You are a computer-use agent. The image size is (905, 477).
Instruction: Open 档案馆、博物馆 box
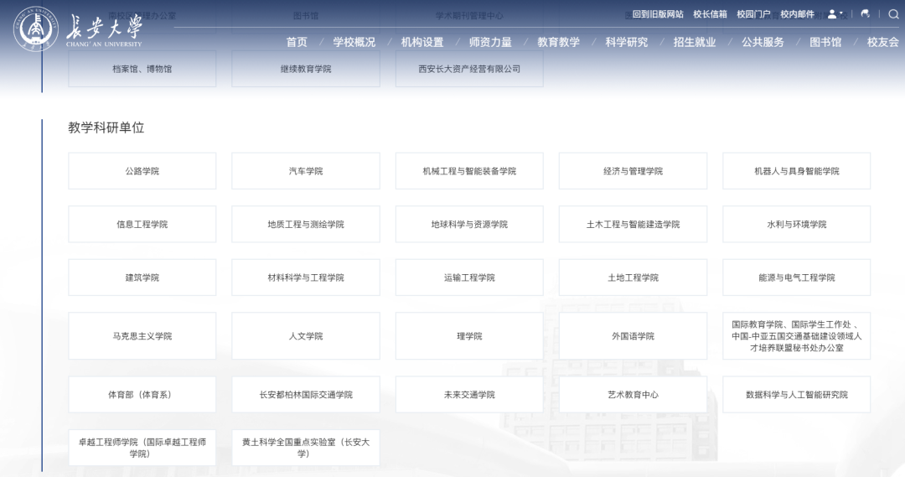(142, 69)
